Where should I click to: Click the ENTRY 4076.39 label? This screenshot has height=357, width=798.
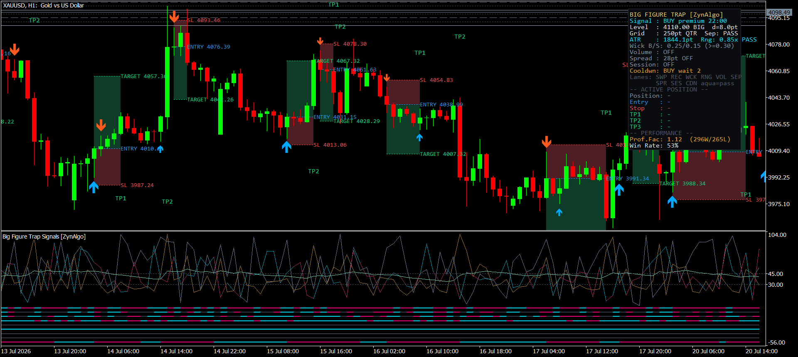click(209, 47)
